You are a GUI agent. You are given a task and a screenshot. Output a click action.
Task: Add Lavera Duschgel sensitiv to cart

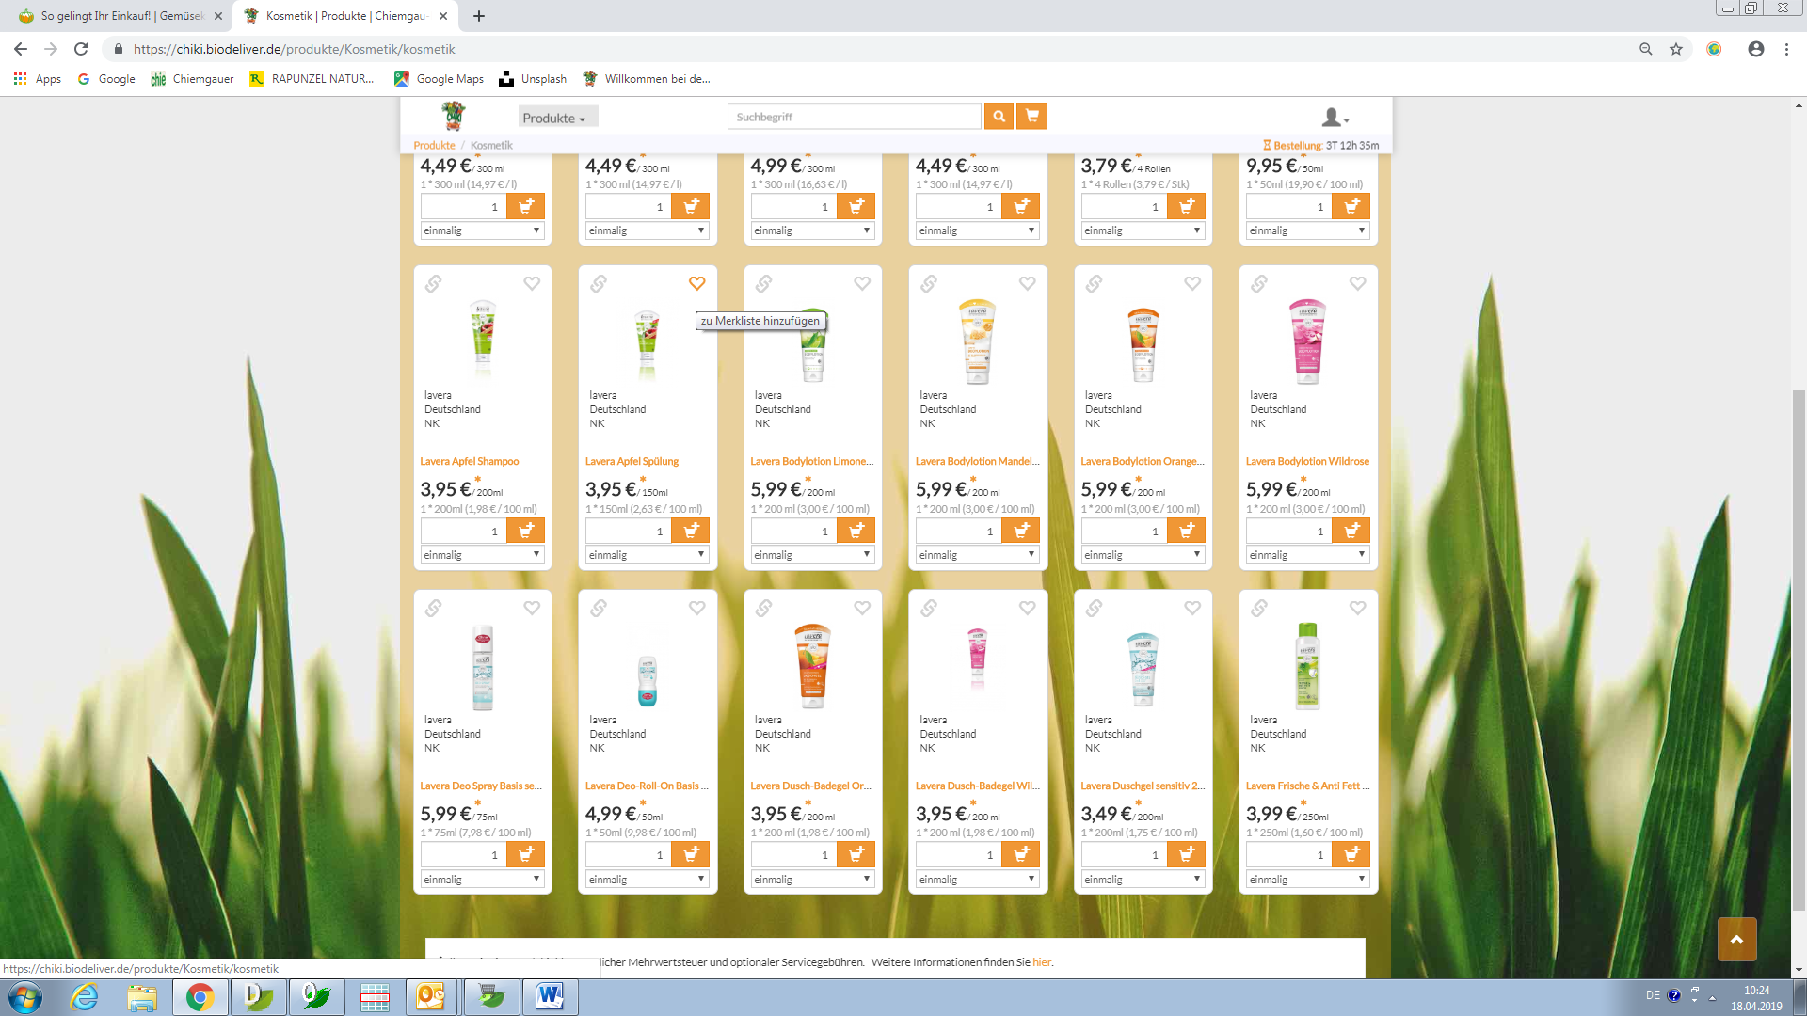click(x=1187, y=854)
